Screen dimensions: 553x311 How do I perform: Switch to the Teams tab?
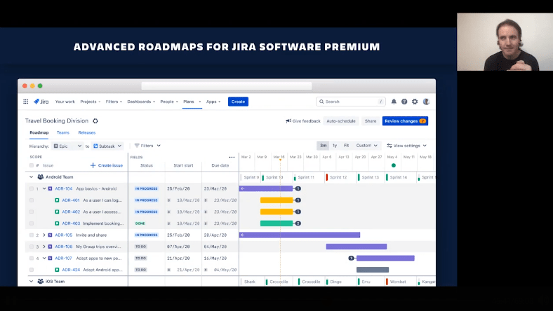[x=63, y=132]
